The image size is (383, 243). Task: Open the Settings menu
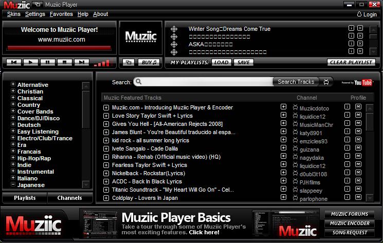click(x=35, y=14)
